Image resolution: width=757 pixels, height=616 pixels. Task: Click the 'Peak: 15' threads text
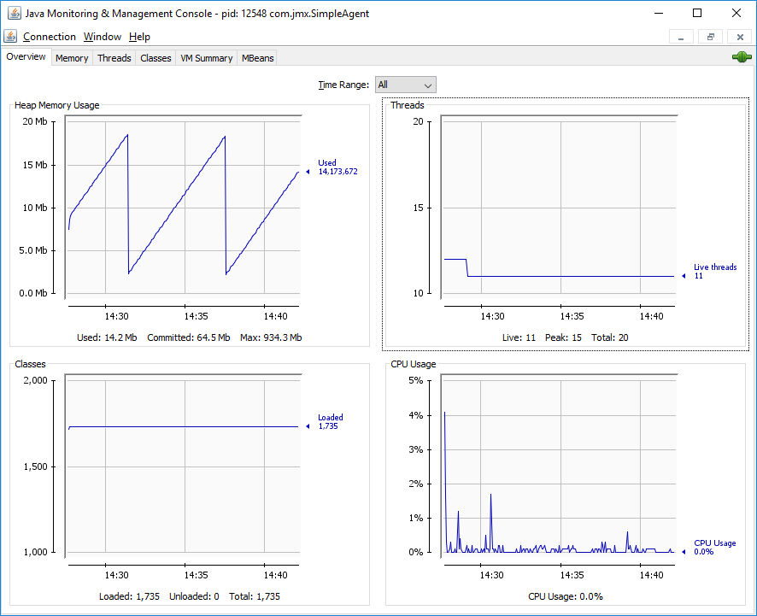click(563, 337)
